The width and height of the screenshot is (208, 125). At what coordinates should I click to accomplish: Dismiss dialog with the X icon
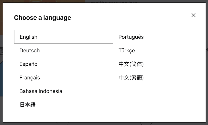tap(193, 15)
